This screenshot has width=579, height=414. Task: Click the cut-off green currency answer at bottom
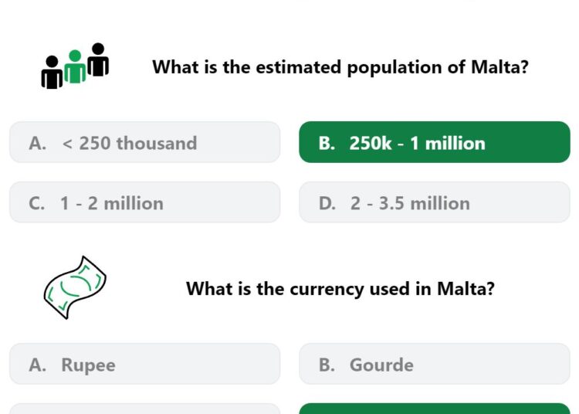coord(435,409)
